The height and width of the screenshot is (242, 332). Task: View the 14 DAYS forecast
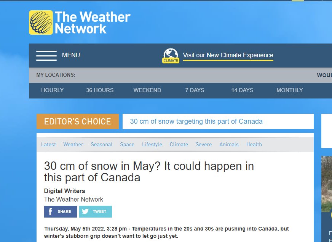point(242,90)
